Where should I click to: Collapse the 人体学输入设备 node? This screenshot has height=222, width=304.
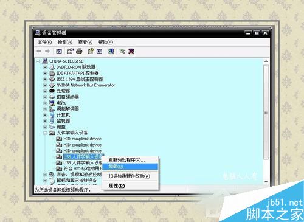tap(45, 133)
